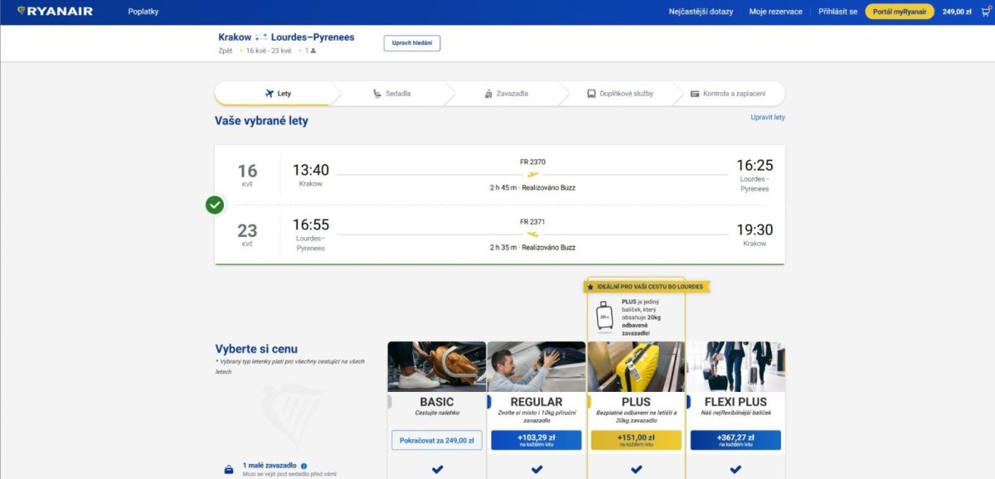Select FLEXI PLUS fare +367,27 zł
This screenshot has height=479, width=995.
coord(735,440)
